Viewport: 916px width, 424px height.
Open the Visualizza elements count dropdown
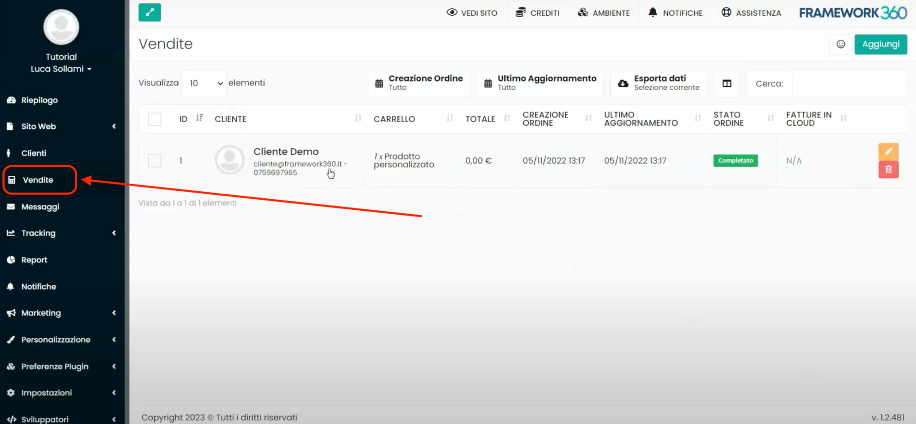coord(204,83)
